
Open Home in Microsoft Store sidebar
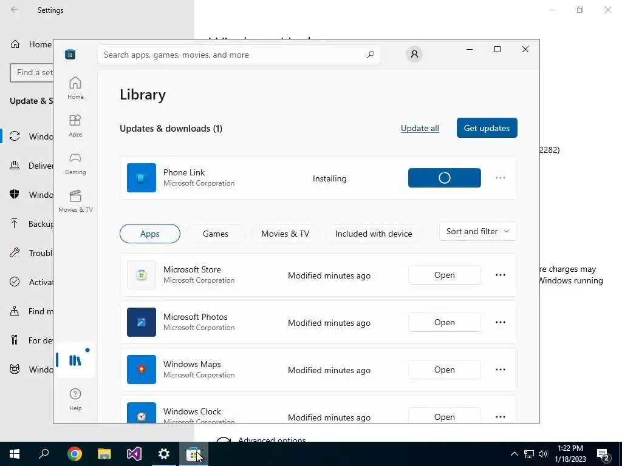coord(75,88)
